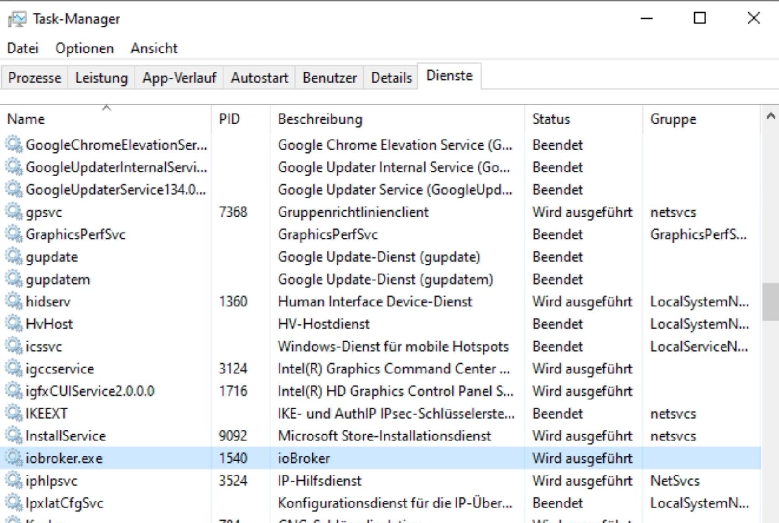
Task: Click the HV-Hostdienst description
Action: [324, 324]
